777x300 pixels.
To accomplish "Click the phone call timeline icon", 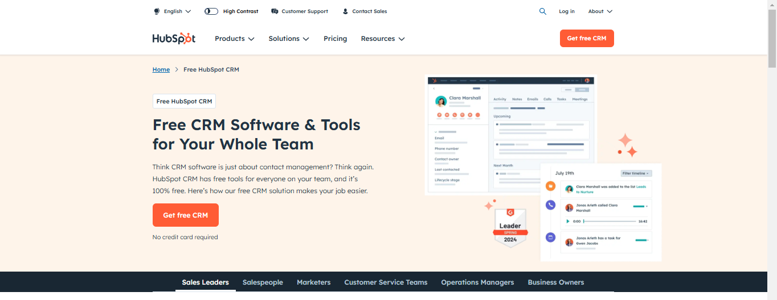I will (550, 205).
